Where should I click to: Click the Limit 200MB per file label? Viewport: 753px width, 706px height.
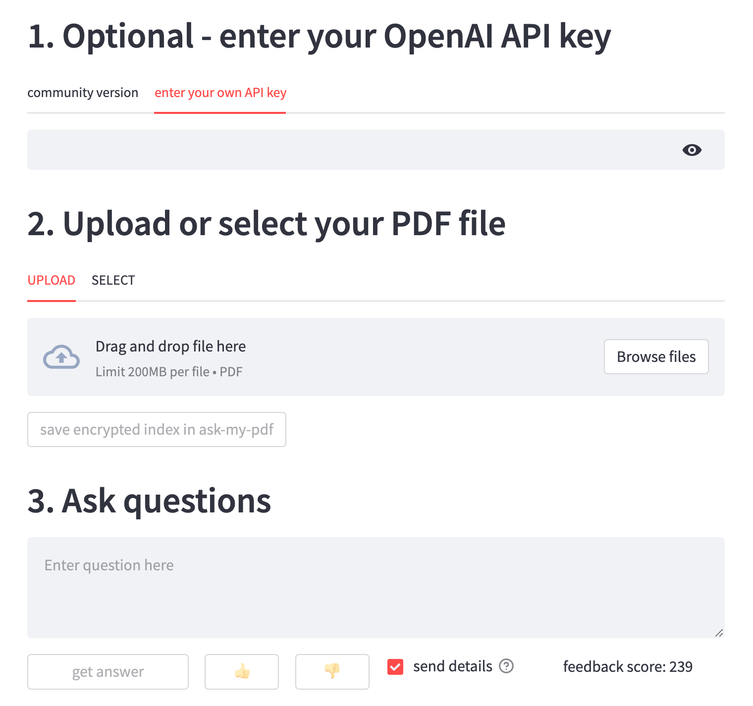coord(168,371)
